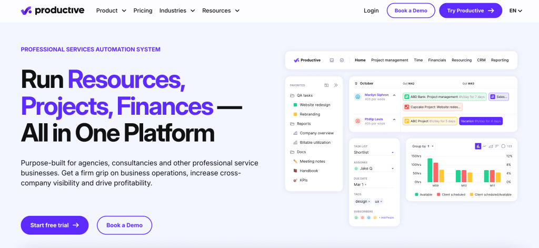Expand the Resources dropdown menu
The width and height of the screenshot is (539, 248).
coord(221,11)
